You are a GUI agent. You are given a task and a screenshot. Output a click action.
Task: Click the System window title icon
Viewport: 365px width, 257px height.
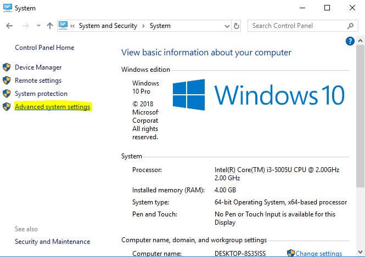pyautogui.click(x=8, y=8)
